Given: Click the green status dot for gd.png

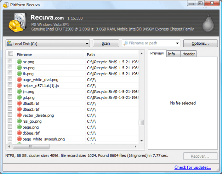Looking at the screenshot, I should click(x=19, y=97).
